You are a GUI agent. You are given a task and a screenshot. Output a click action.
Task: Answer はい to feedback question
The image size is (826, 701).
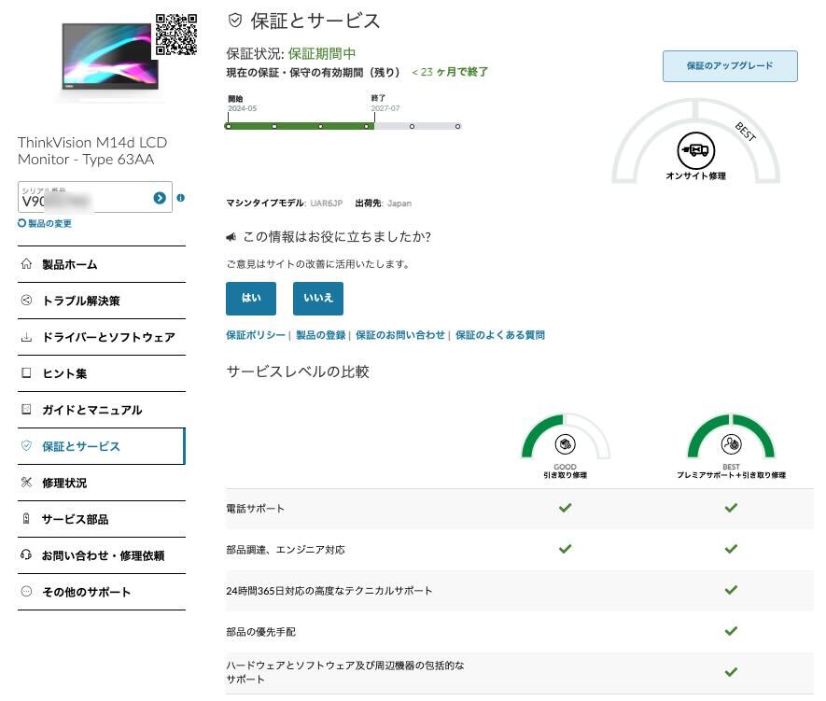[x=251, y=298]
